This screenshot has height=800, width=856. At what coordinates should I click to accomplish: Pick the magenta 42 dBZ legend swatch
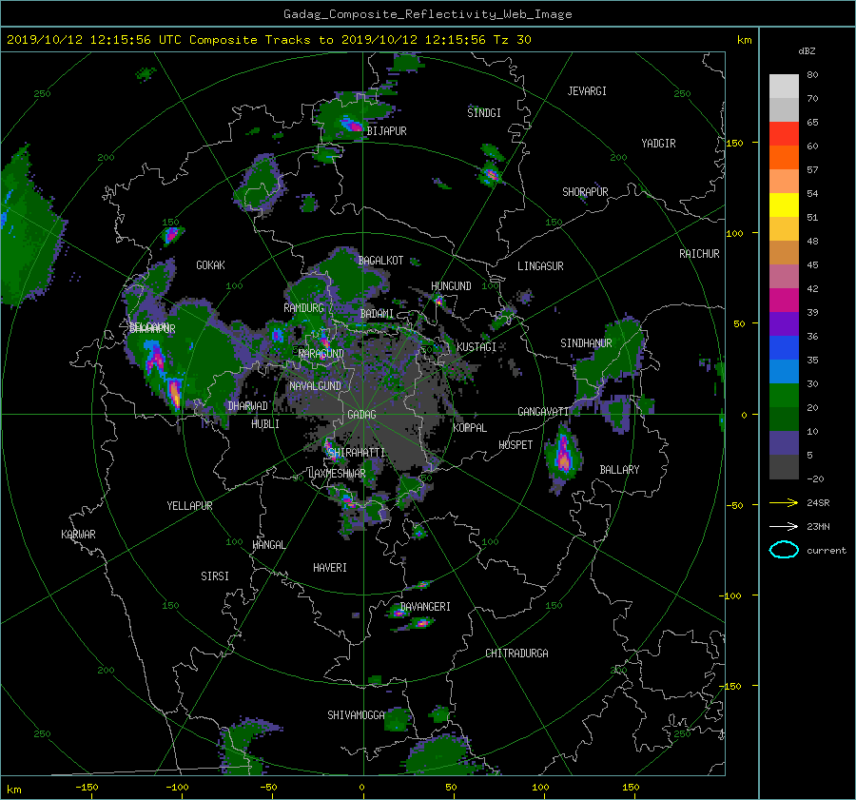784,300
